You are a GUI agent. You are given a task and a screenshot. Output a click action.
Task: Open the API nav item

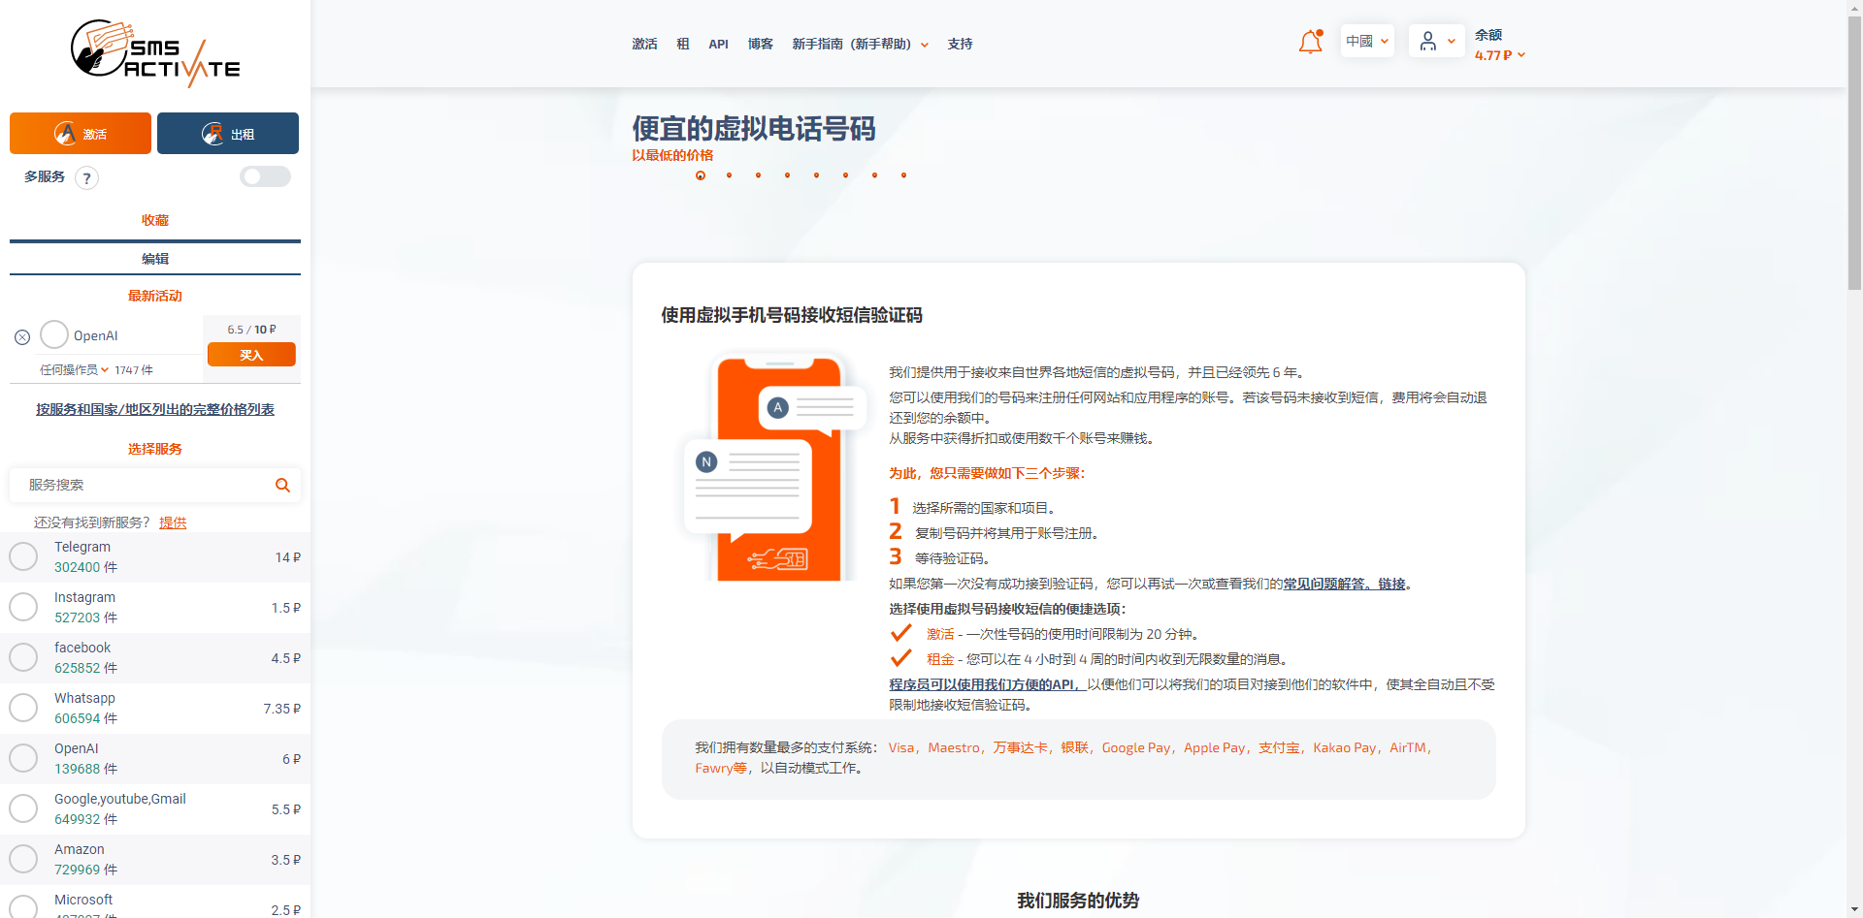(x=718, y=44)
